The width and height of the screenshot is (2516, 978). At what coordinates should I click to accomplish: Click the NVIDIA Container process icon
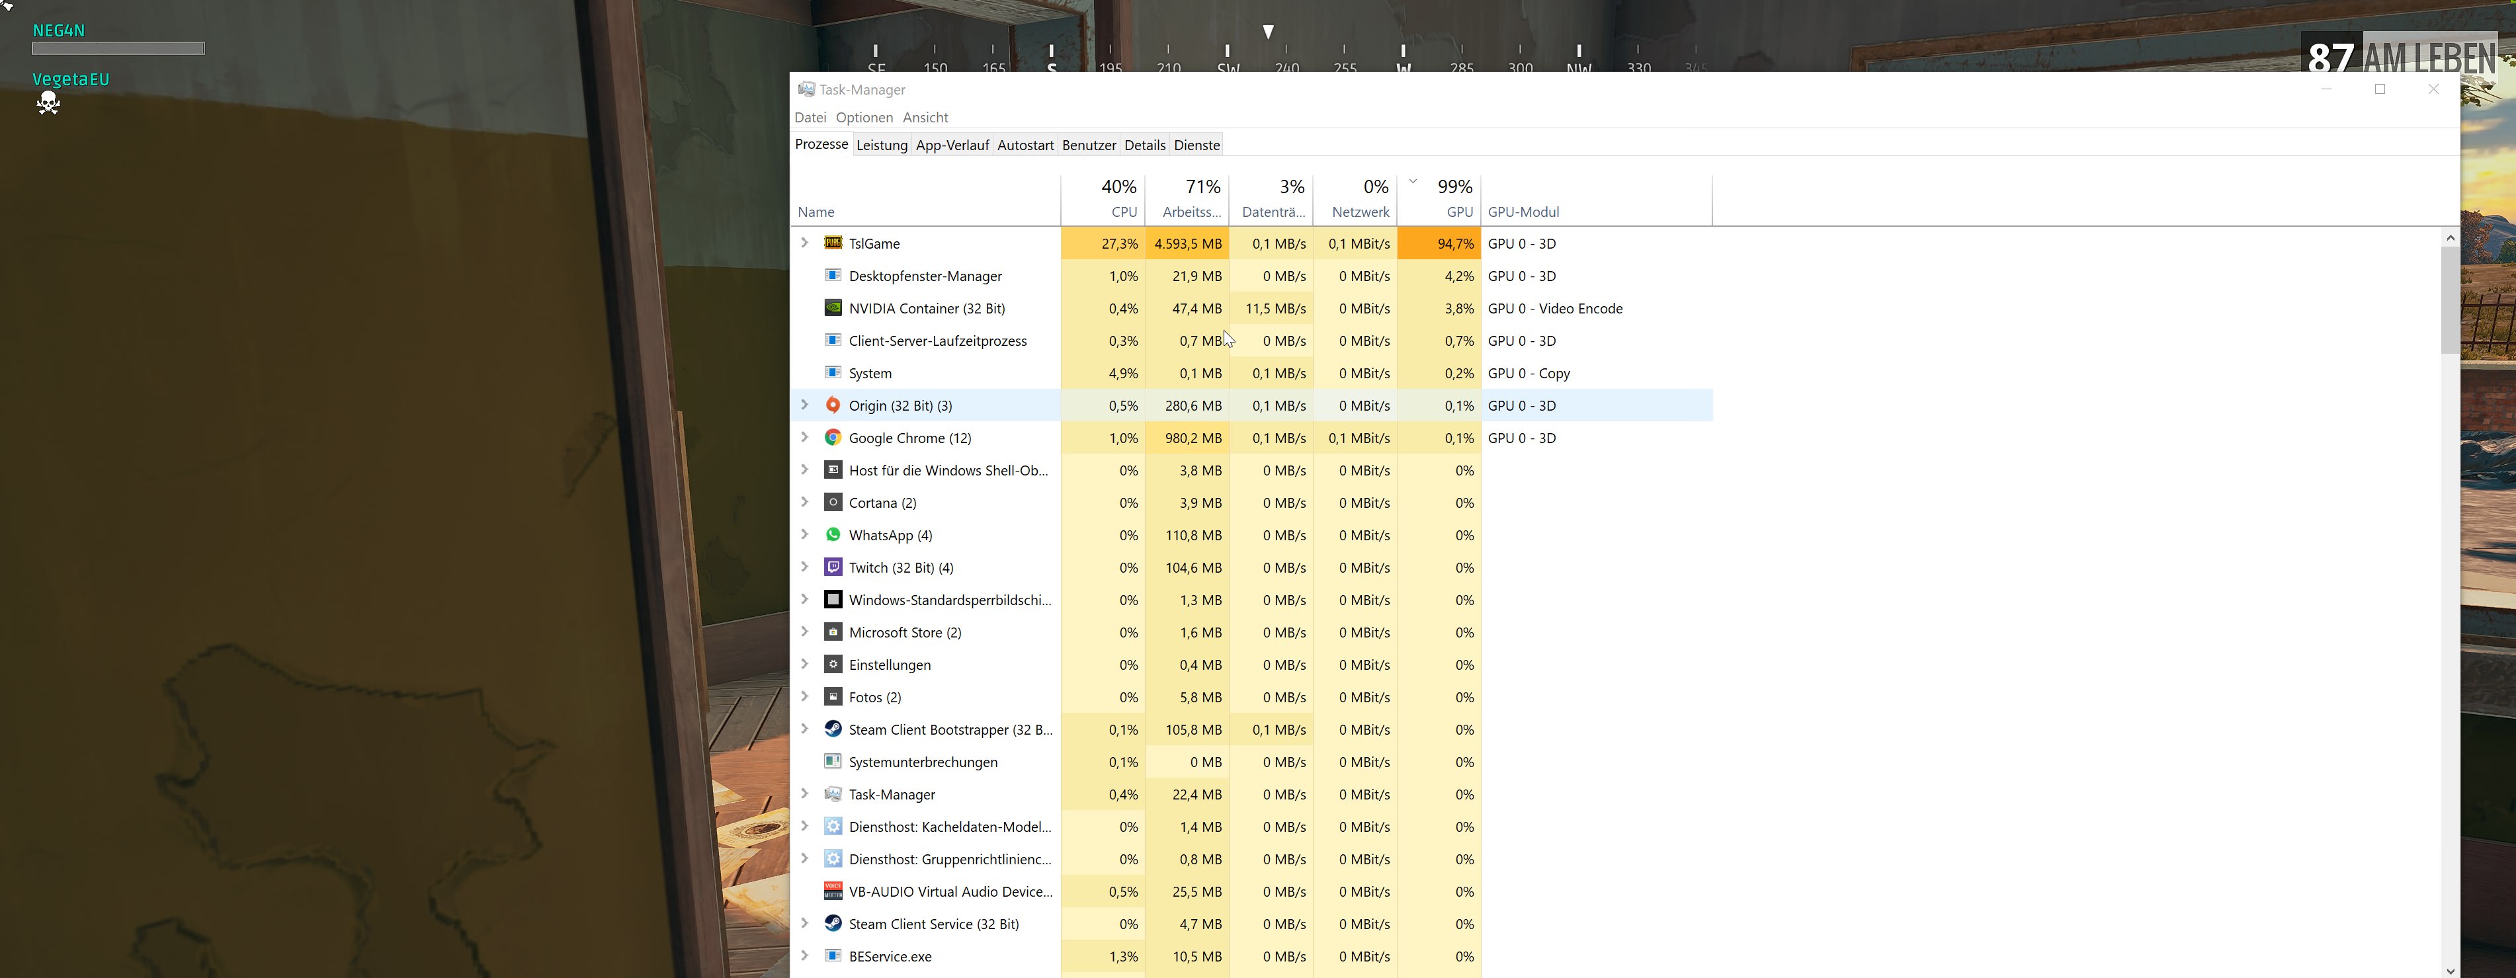[x=832, y=308]
